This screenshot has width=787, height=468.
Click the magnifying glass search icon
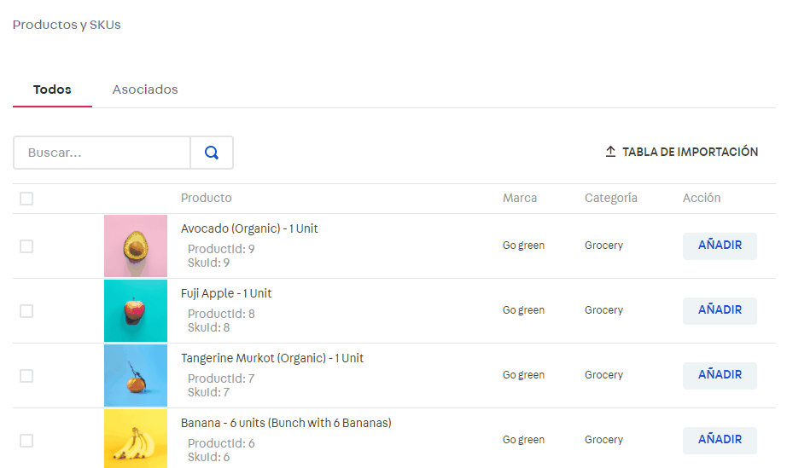coord(212,153)
